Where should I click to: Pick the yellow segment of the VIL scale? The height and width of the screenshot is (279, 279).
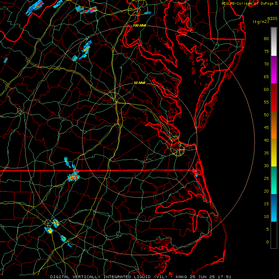tap(274, 153)
